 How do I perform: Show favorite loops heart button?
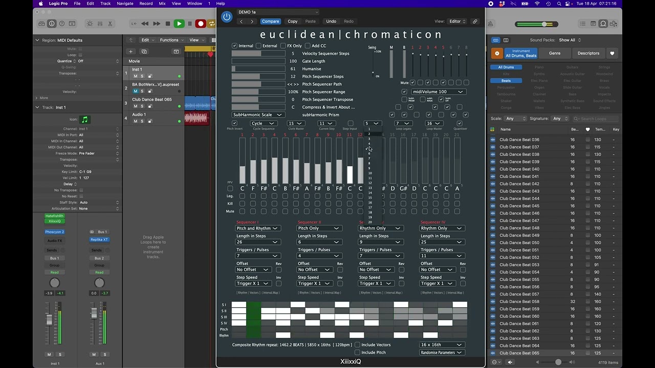(x=612, y=53)
